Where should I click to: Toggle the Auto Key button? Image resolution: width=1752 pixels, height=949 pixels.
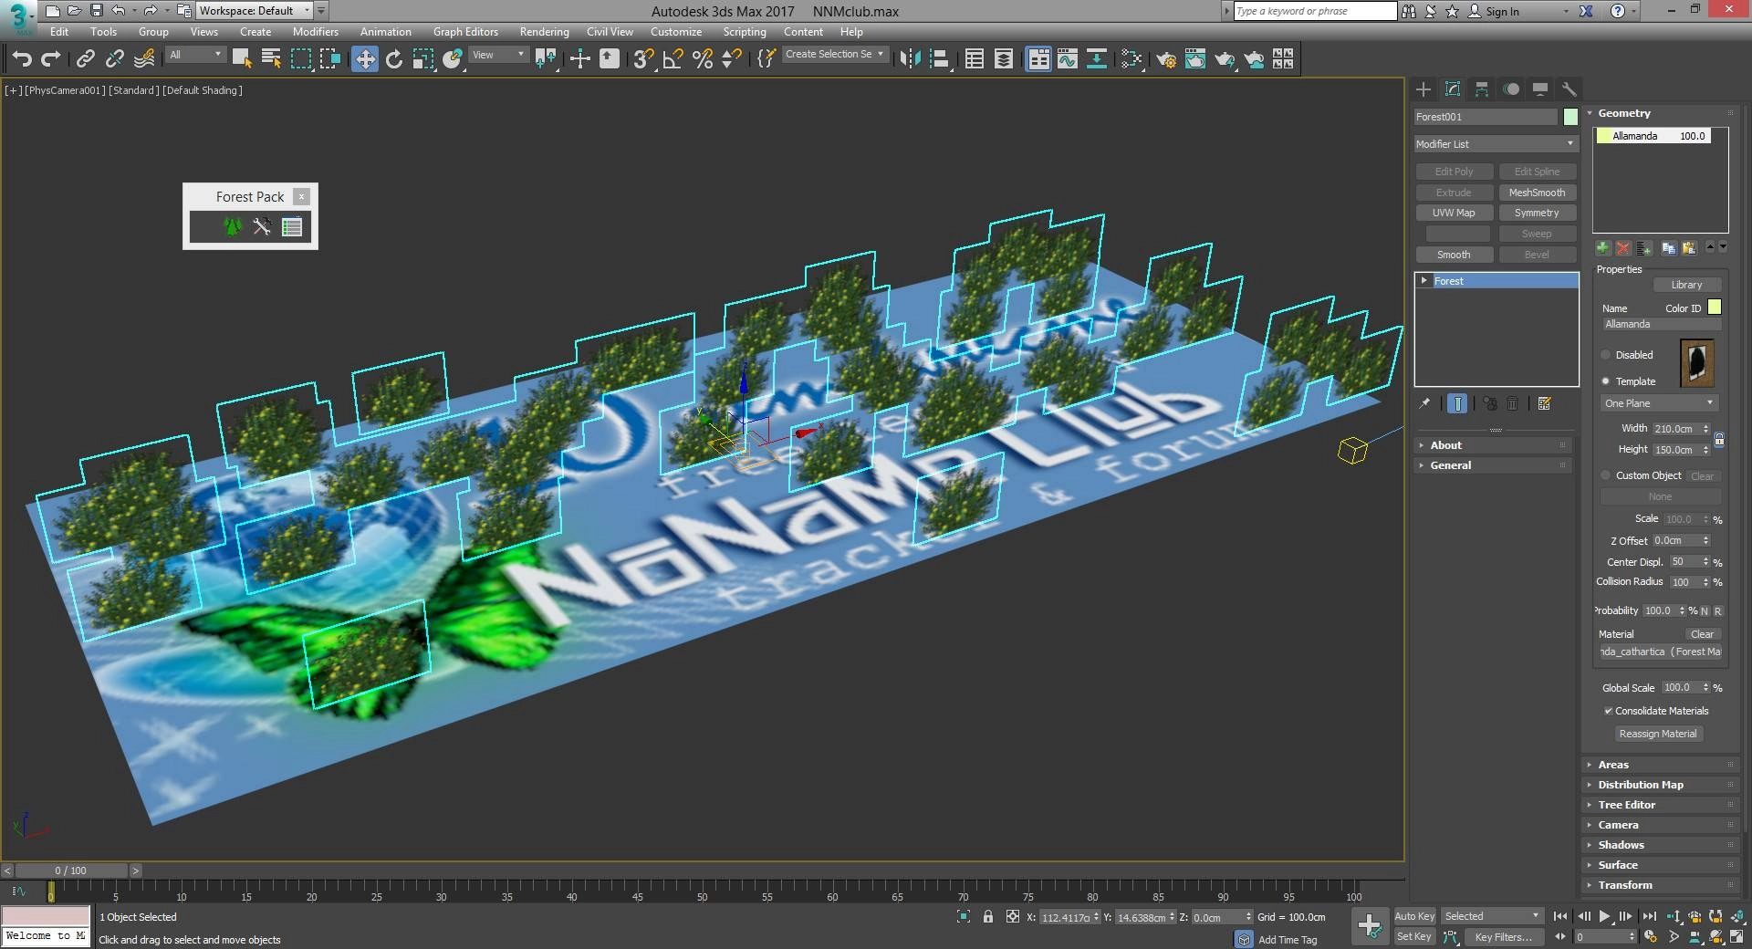1414,916
